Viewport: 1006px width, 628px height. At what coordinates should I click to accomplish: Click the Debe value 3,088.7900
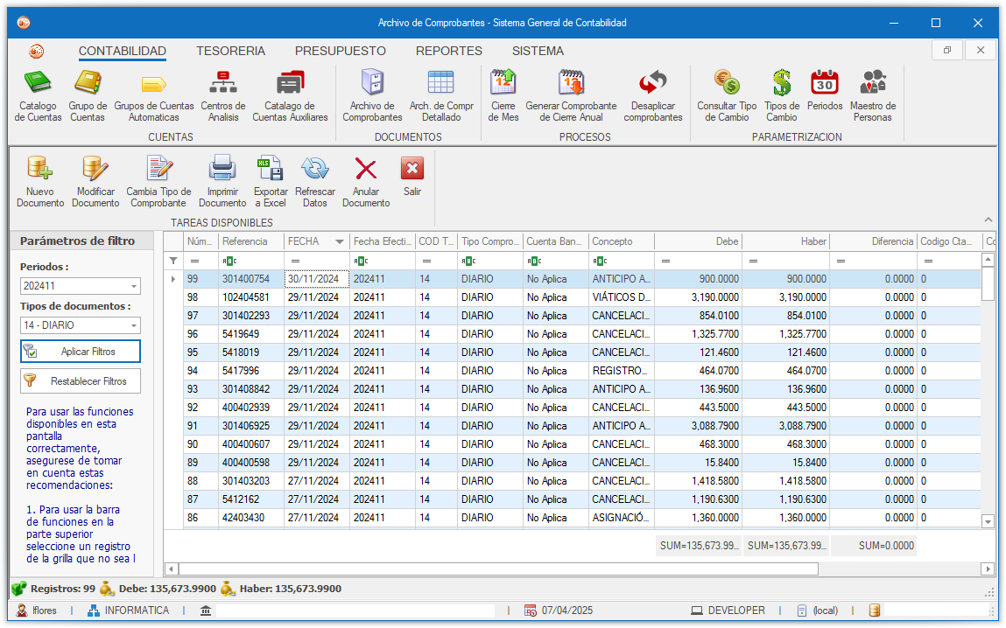tap(698, 425)
